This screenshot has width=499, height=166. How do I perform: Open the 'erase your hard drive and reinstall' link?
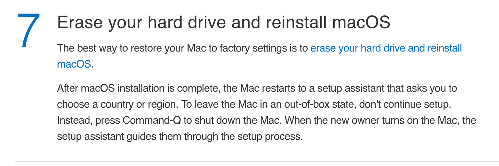[386, 48]
